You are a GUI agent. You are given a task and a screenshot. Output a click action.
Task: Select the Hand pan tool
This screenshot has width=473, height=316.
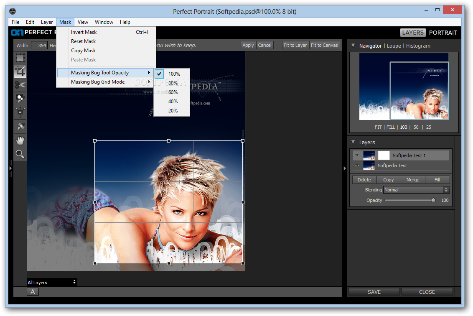tap(20, 140)
